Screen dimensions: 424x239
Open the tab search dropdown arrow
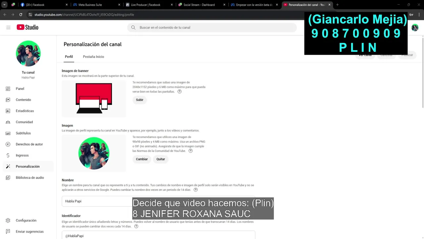pos(5,5)
